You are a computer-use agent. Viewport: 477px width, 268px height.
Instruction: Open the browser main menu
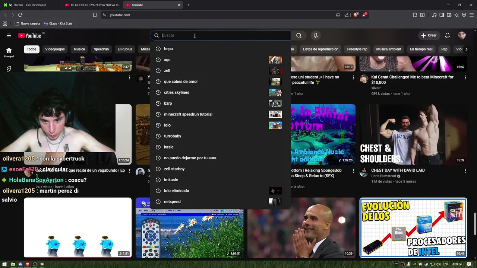[471, 15]
